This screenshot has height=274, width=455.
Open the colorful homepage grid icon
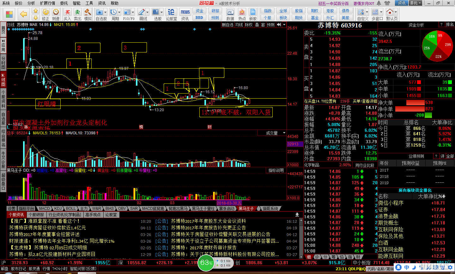pyautogui.click(x=9, y=15)
